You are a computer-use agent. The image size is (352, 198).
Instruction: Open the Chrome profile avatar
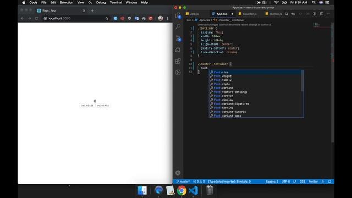(x=161, y=18)
